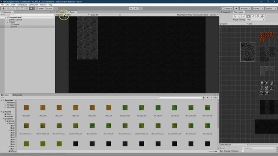Toggle Maximize On Play
Image resolution: width=278 pixels, height=156 pixels.
click(184, 15)
